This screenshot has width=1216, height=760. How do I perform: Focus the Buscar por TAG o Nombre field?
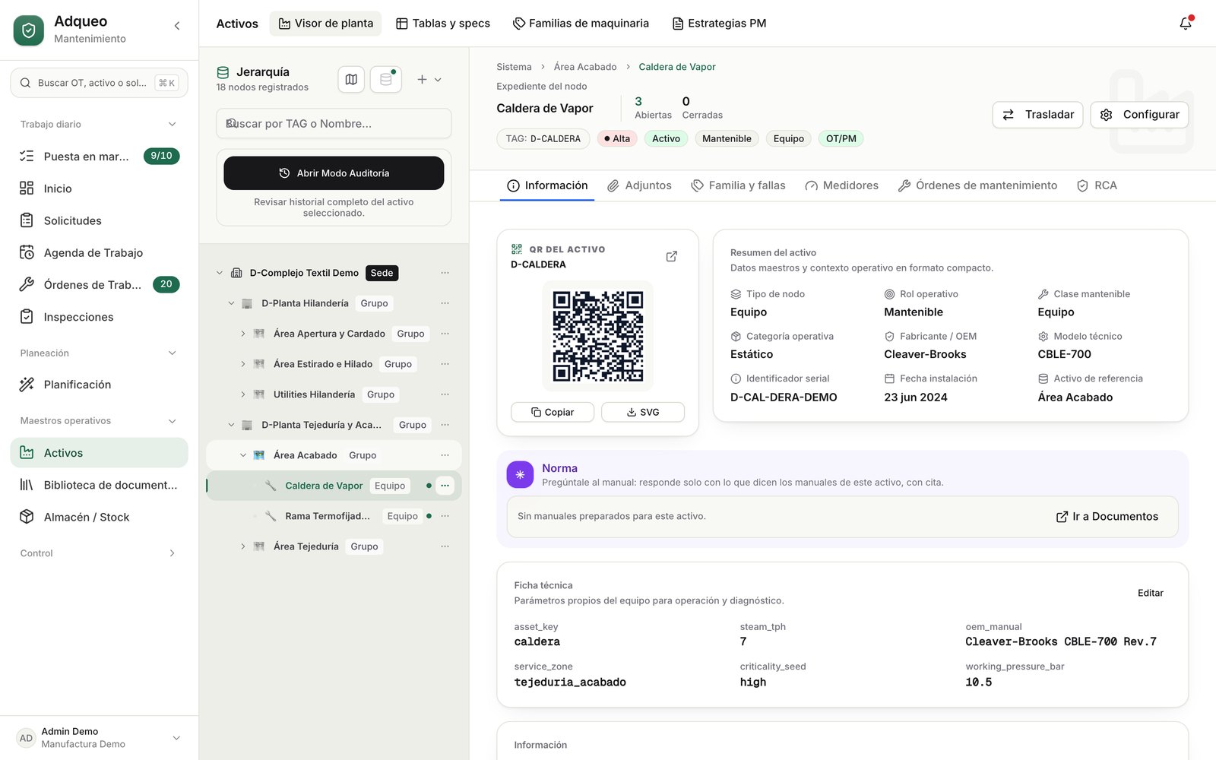coord(334,124)
